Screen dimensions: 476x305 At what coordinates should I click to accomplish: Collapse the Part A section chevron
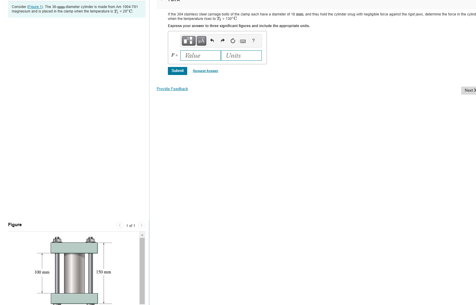point(162,1)
